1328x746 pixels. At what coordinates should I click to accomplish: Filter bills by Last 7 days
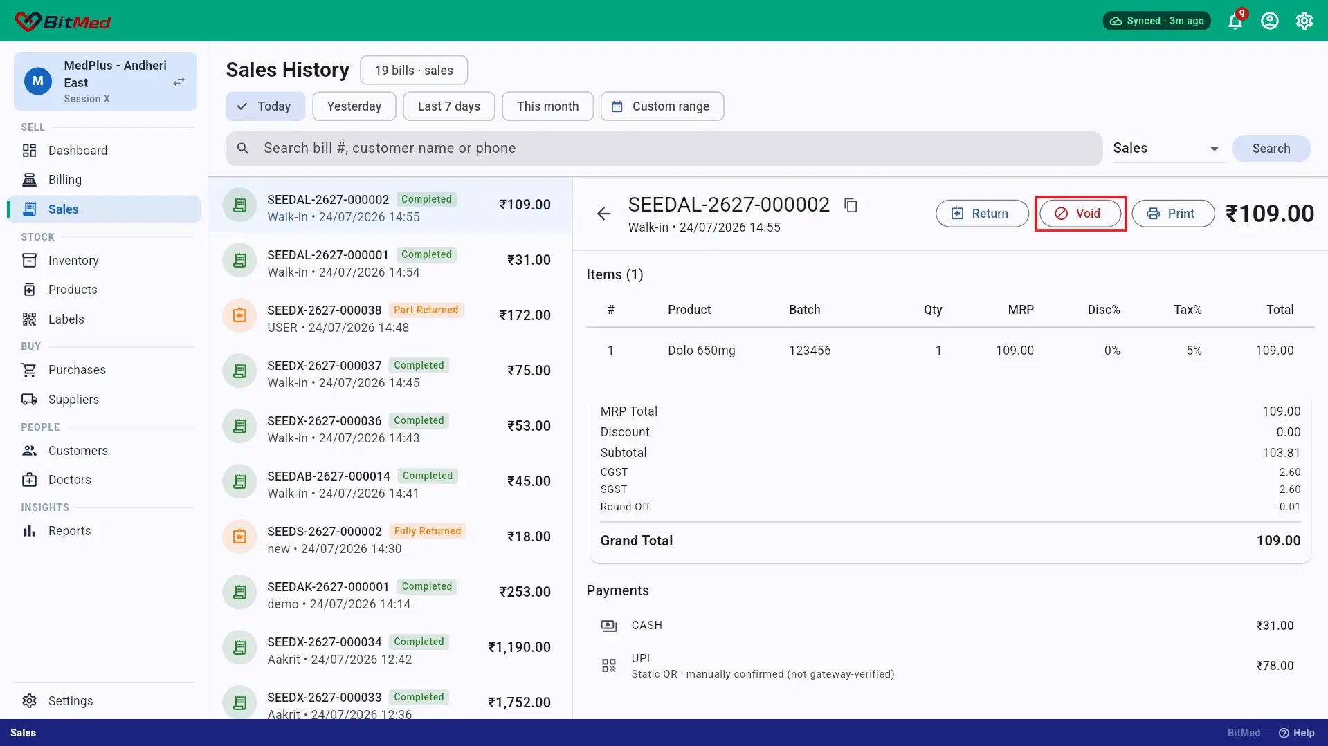click(x=449, y=106)
